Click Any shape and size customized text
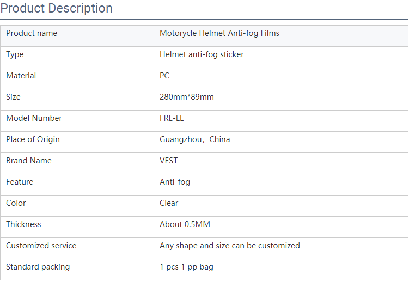The width and height of the screenshot is (409, 281). [230, 246]
